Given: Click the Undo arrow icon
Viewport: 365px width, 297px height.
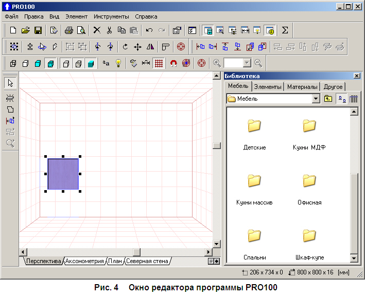Looking at the screenshot, I should [149, 30].
